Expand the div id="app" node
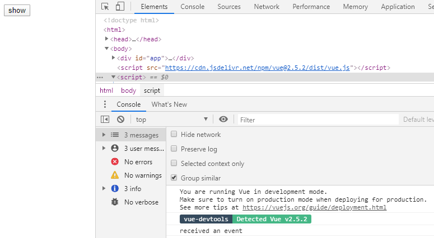 pos(113,58)
